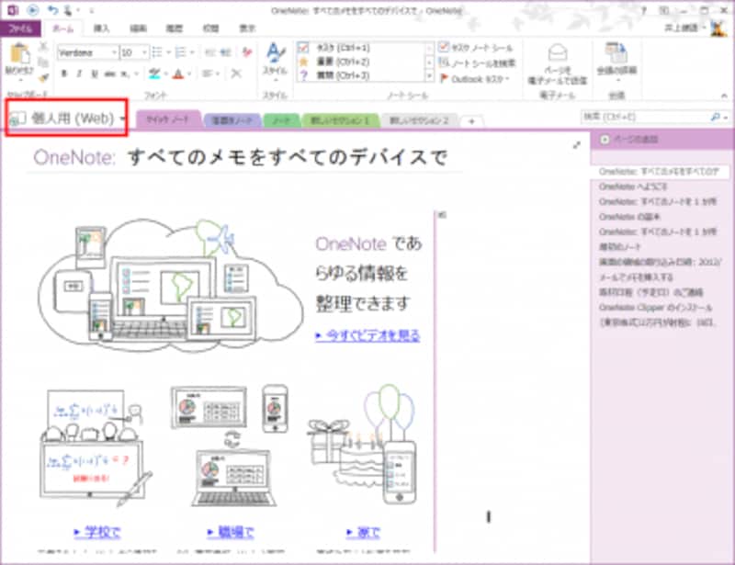This screenshot has width=735, height=565.
Task: Pick the text highlight color button
Action: point(154,73)
